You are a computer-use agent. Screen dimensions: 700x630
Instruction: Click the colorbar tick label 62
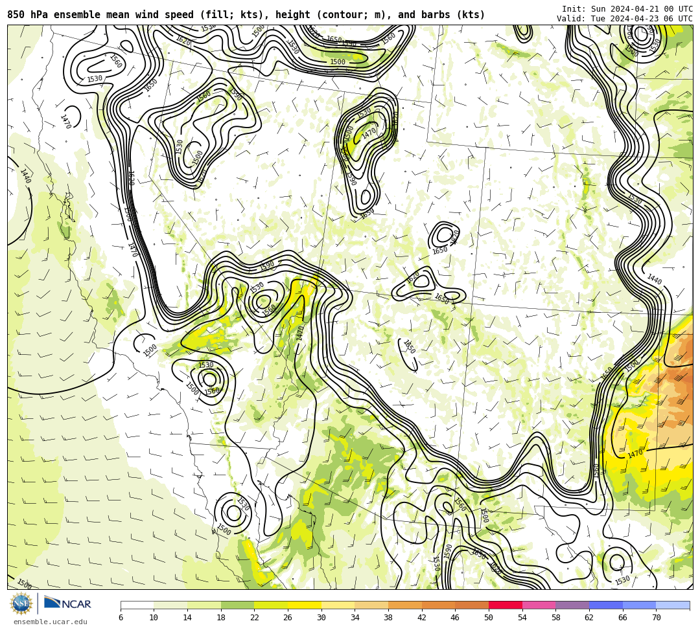[x=589, y=618]
